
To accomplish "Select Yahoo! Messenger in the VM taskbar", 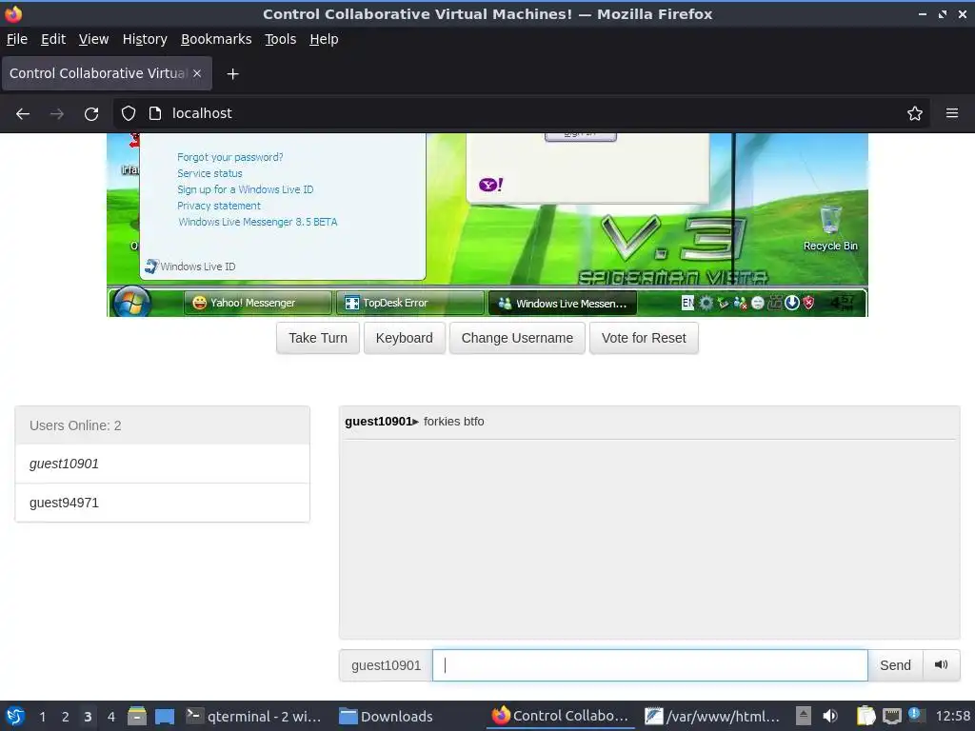I will pos(257,303).
